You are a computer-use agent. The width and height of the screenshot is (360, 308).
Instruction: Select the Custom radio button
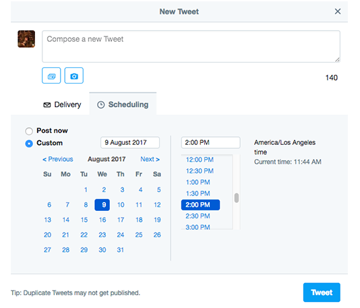click(x=29, y=144)
